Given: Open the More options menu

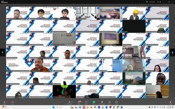Looking at the screenshot, I should tap(116, 102).
